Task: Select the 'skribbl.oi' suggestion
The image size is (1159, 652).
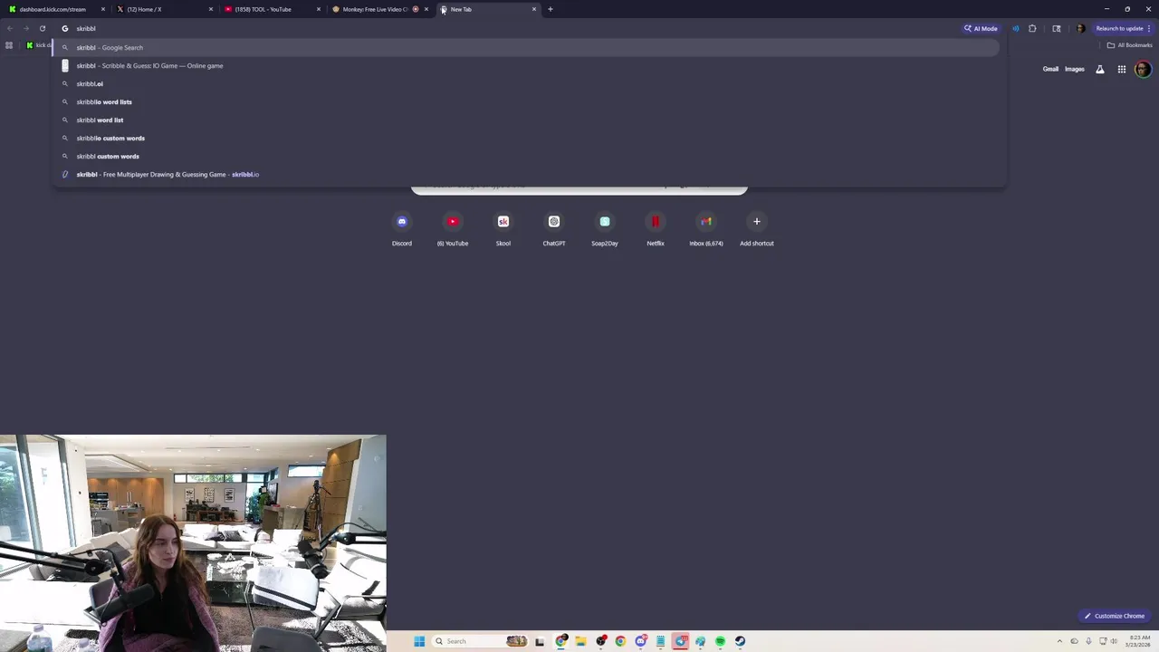Action: point(528,83)
